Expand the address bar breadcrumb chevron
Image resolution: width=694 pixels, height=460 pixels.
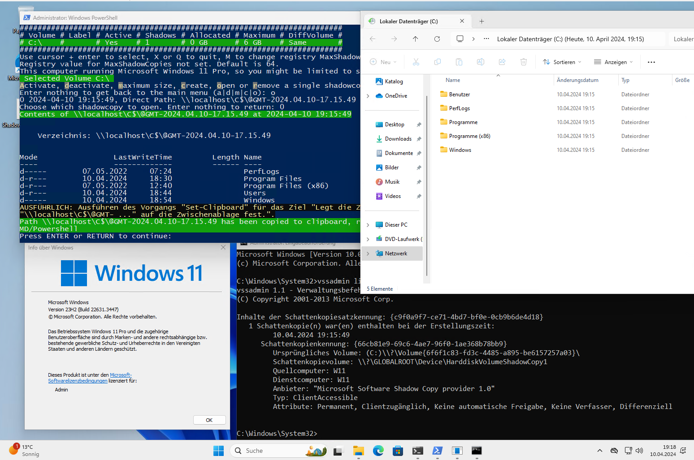(473, 39)
